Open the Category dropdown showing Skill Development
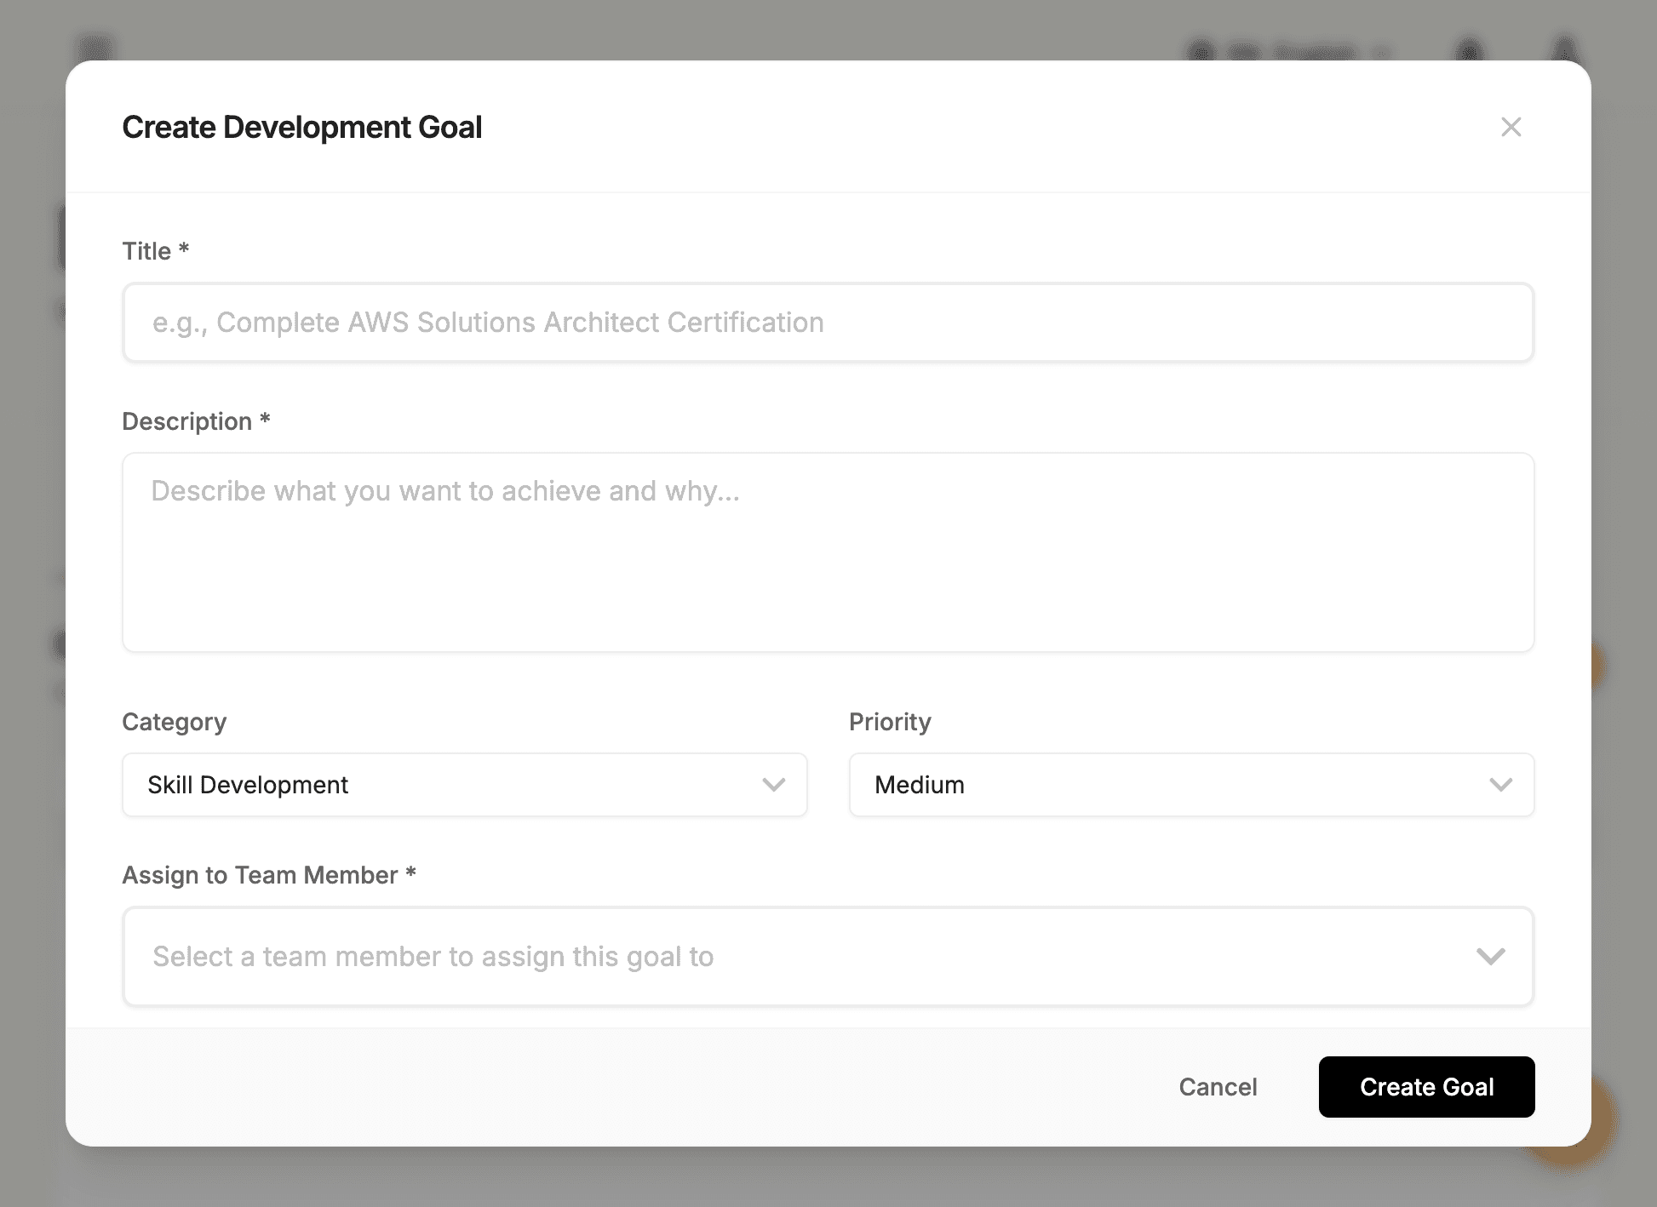 click(x=464, y=785)
